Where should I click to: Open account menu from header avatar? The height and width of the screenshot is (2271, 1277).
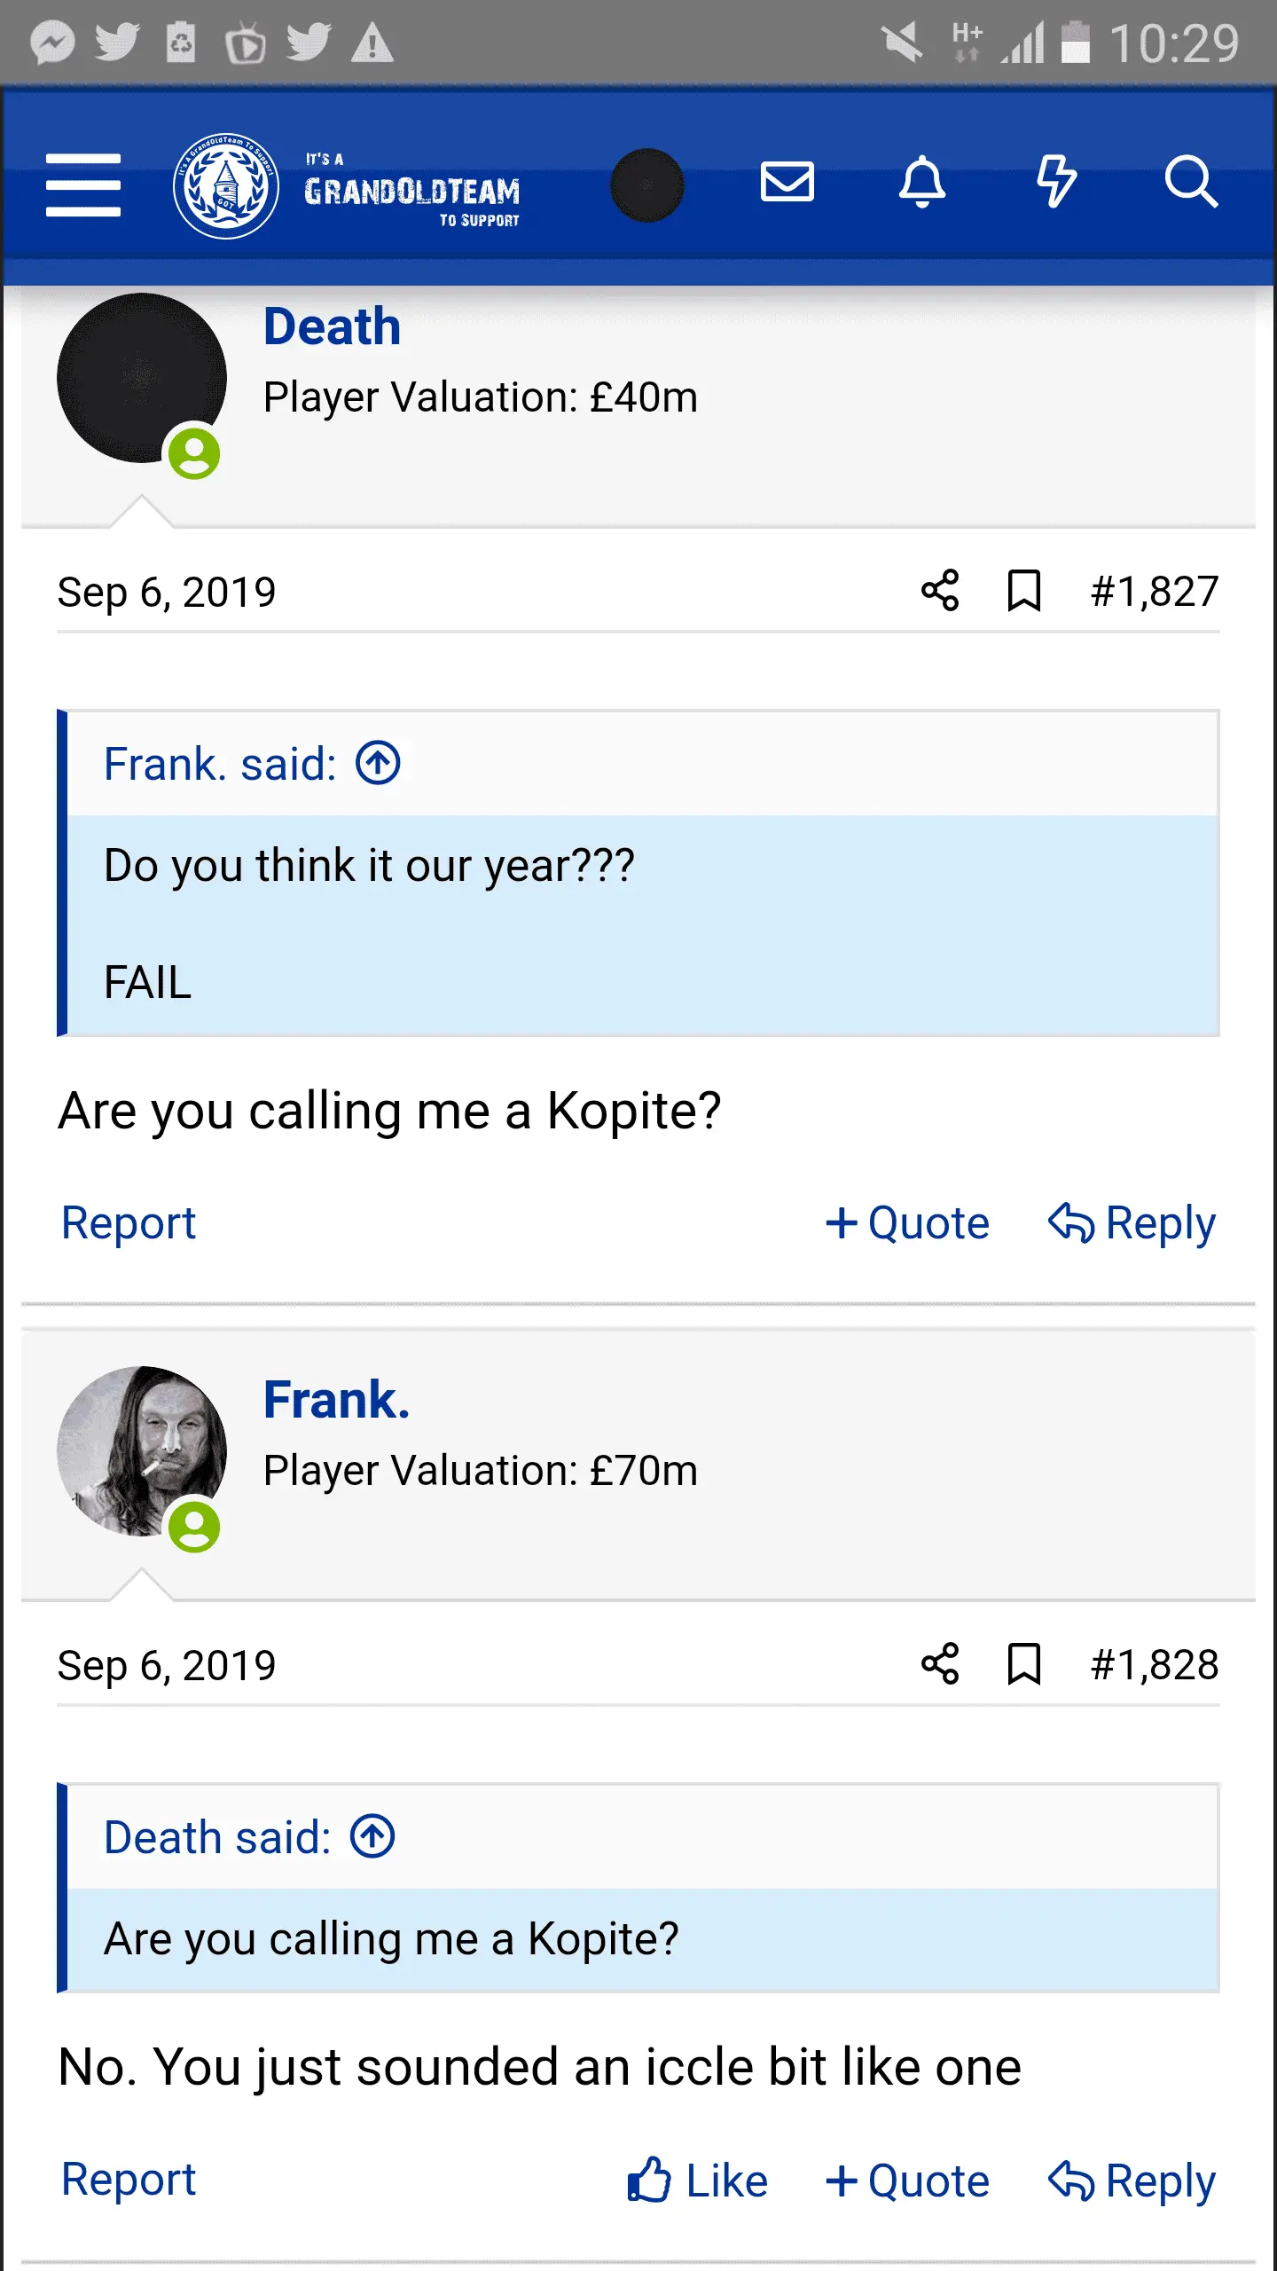pyautogui.click(x=647, y=185)
